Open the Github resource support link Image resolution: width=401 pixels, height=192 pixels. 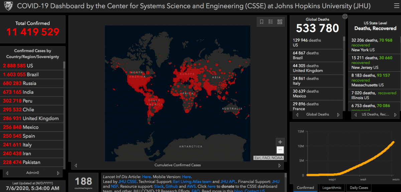pyautogui.click(x=172, y=187)
